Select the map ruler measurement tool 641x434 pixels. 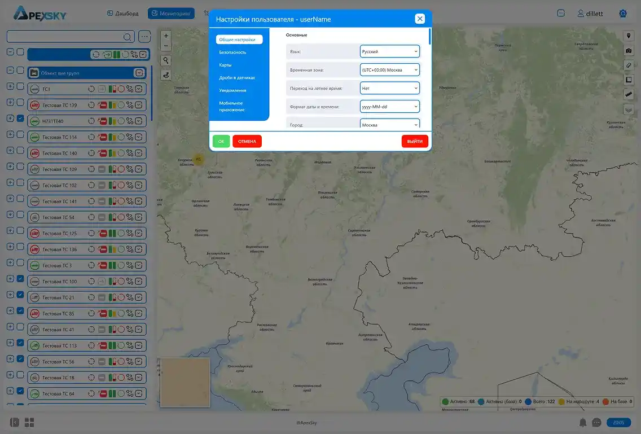[629, 94]
